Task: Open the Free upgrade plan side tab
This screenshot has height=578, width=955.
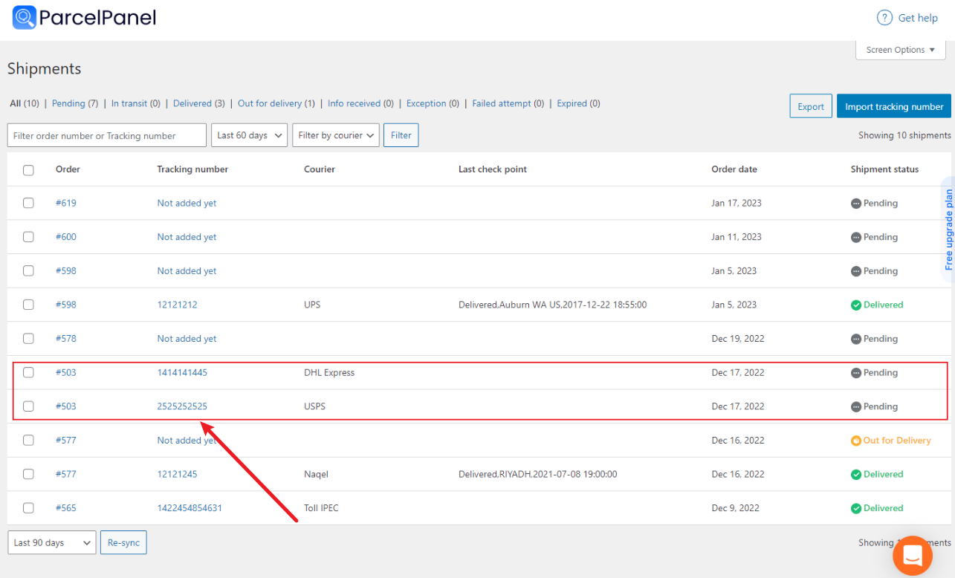Action: 948,230
